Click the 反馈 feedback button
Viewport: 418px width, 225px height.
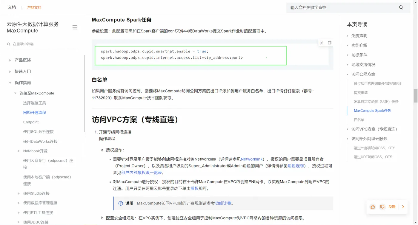click(x=392, y=207)
